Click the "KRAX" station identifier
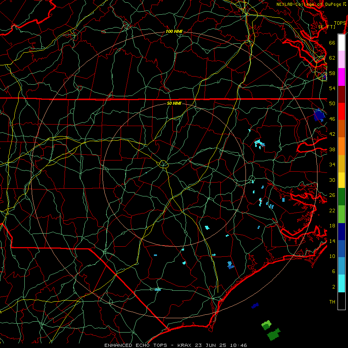 click(185, 345)
